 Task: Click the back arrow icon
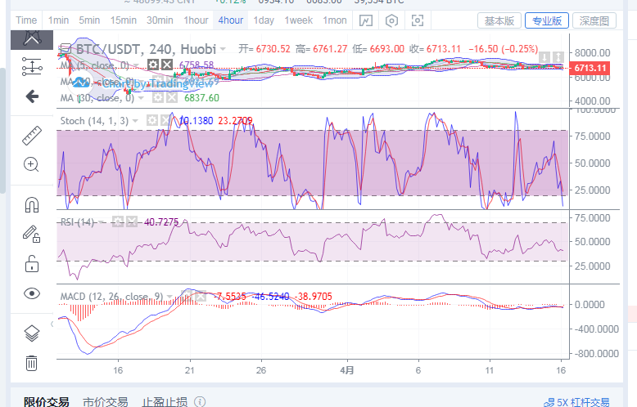(32, 96)
